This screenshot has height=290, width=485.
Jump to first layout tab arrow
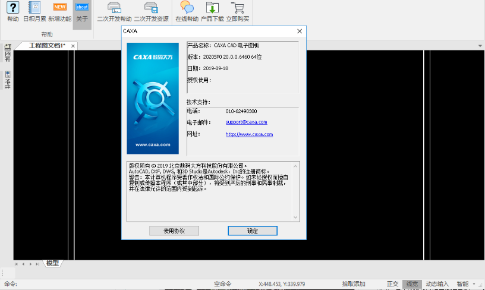point(16,264)
